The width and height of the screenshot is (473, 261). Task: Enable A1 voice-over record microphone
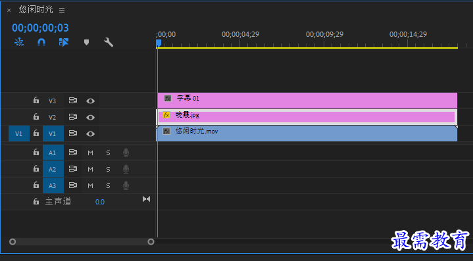(x=126, y=153)
